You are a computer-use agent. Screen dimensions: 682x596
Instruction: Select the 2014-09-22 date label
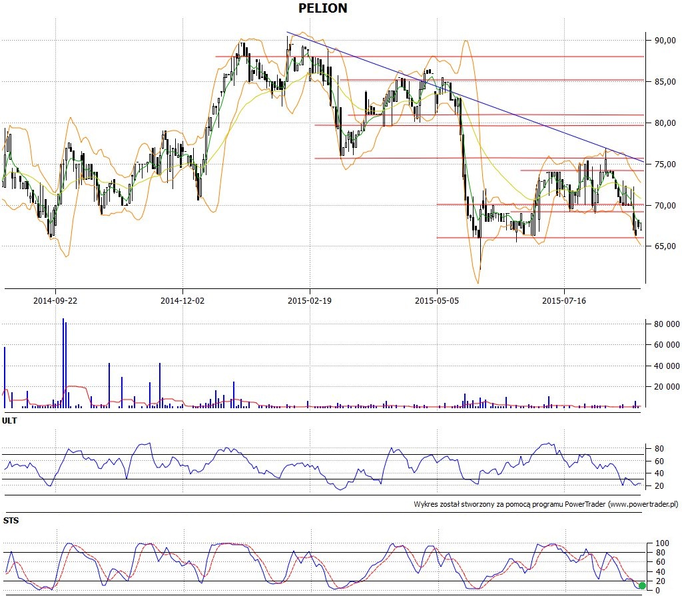pos(55,300)
